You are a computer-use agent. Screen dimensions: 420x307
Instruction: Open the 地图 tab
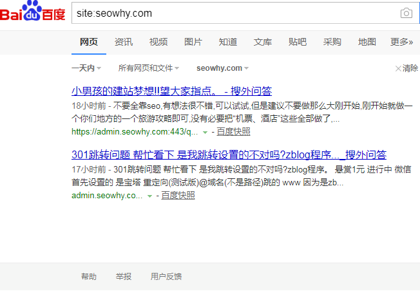click(367, 42)
